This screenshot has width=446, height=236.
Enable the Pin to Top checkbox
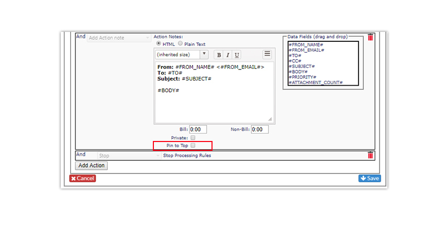pos(193,145)
